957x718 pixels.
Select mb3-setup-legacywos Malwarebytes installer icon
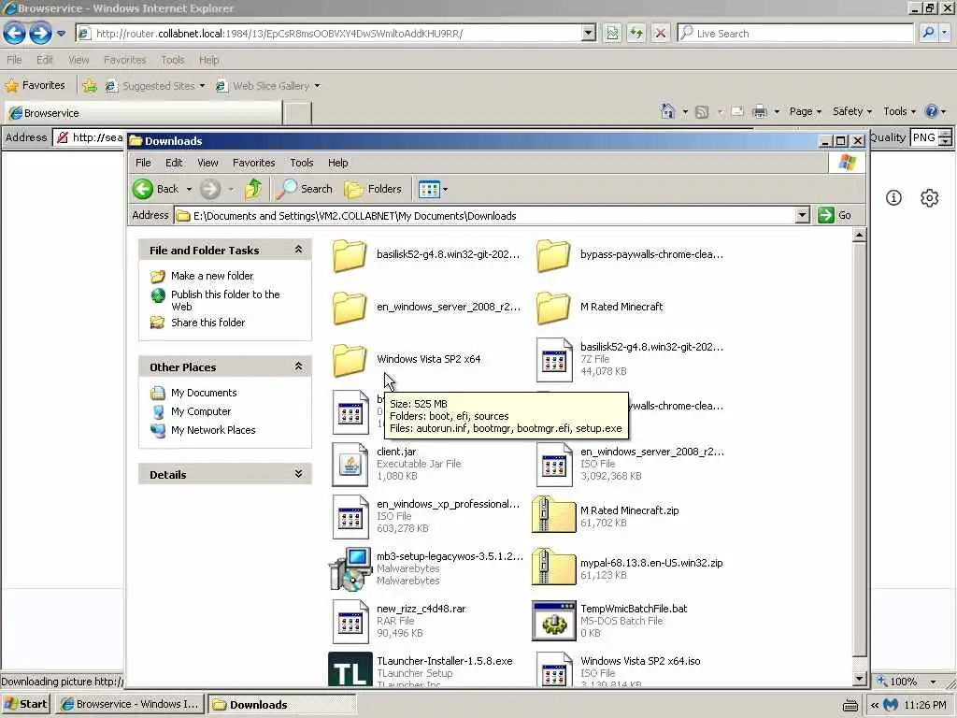click(x=350, y=568)
